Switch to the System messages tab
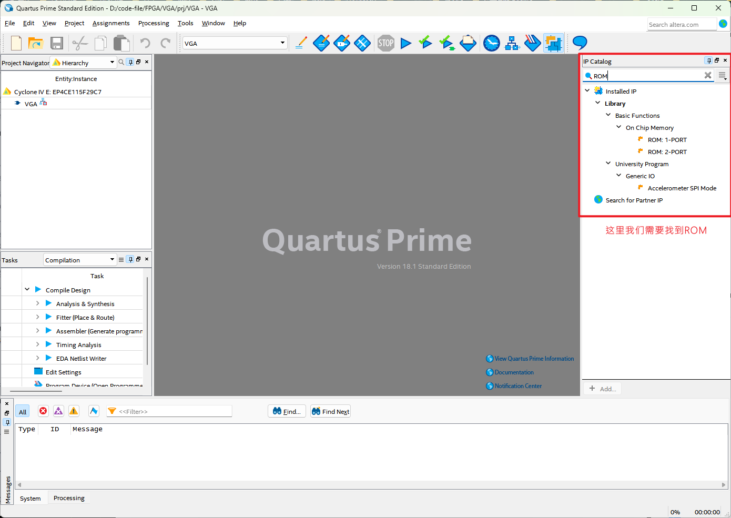Viewport: 731px width, 518px height. coord(31,499)
